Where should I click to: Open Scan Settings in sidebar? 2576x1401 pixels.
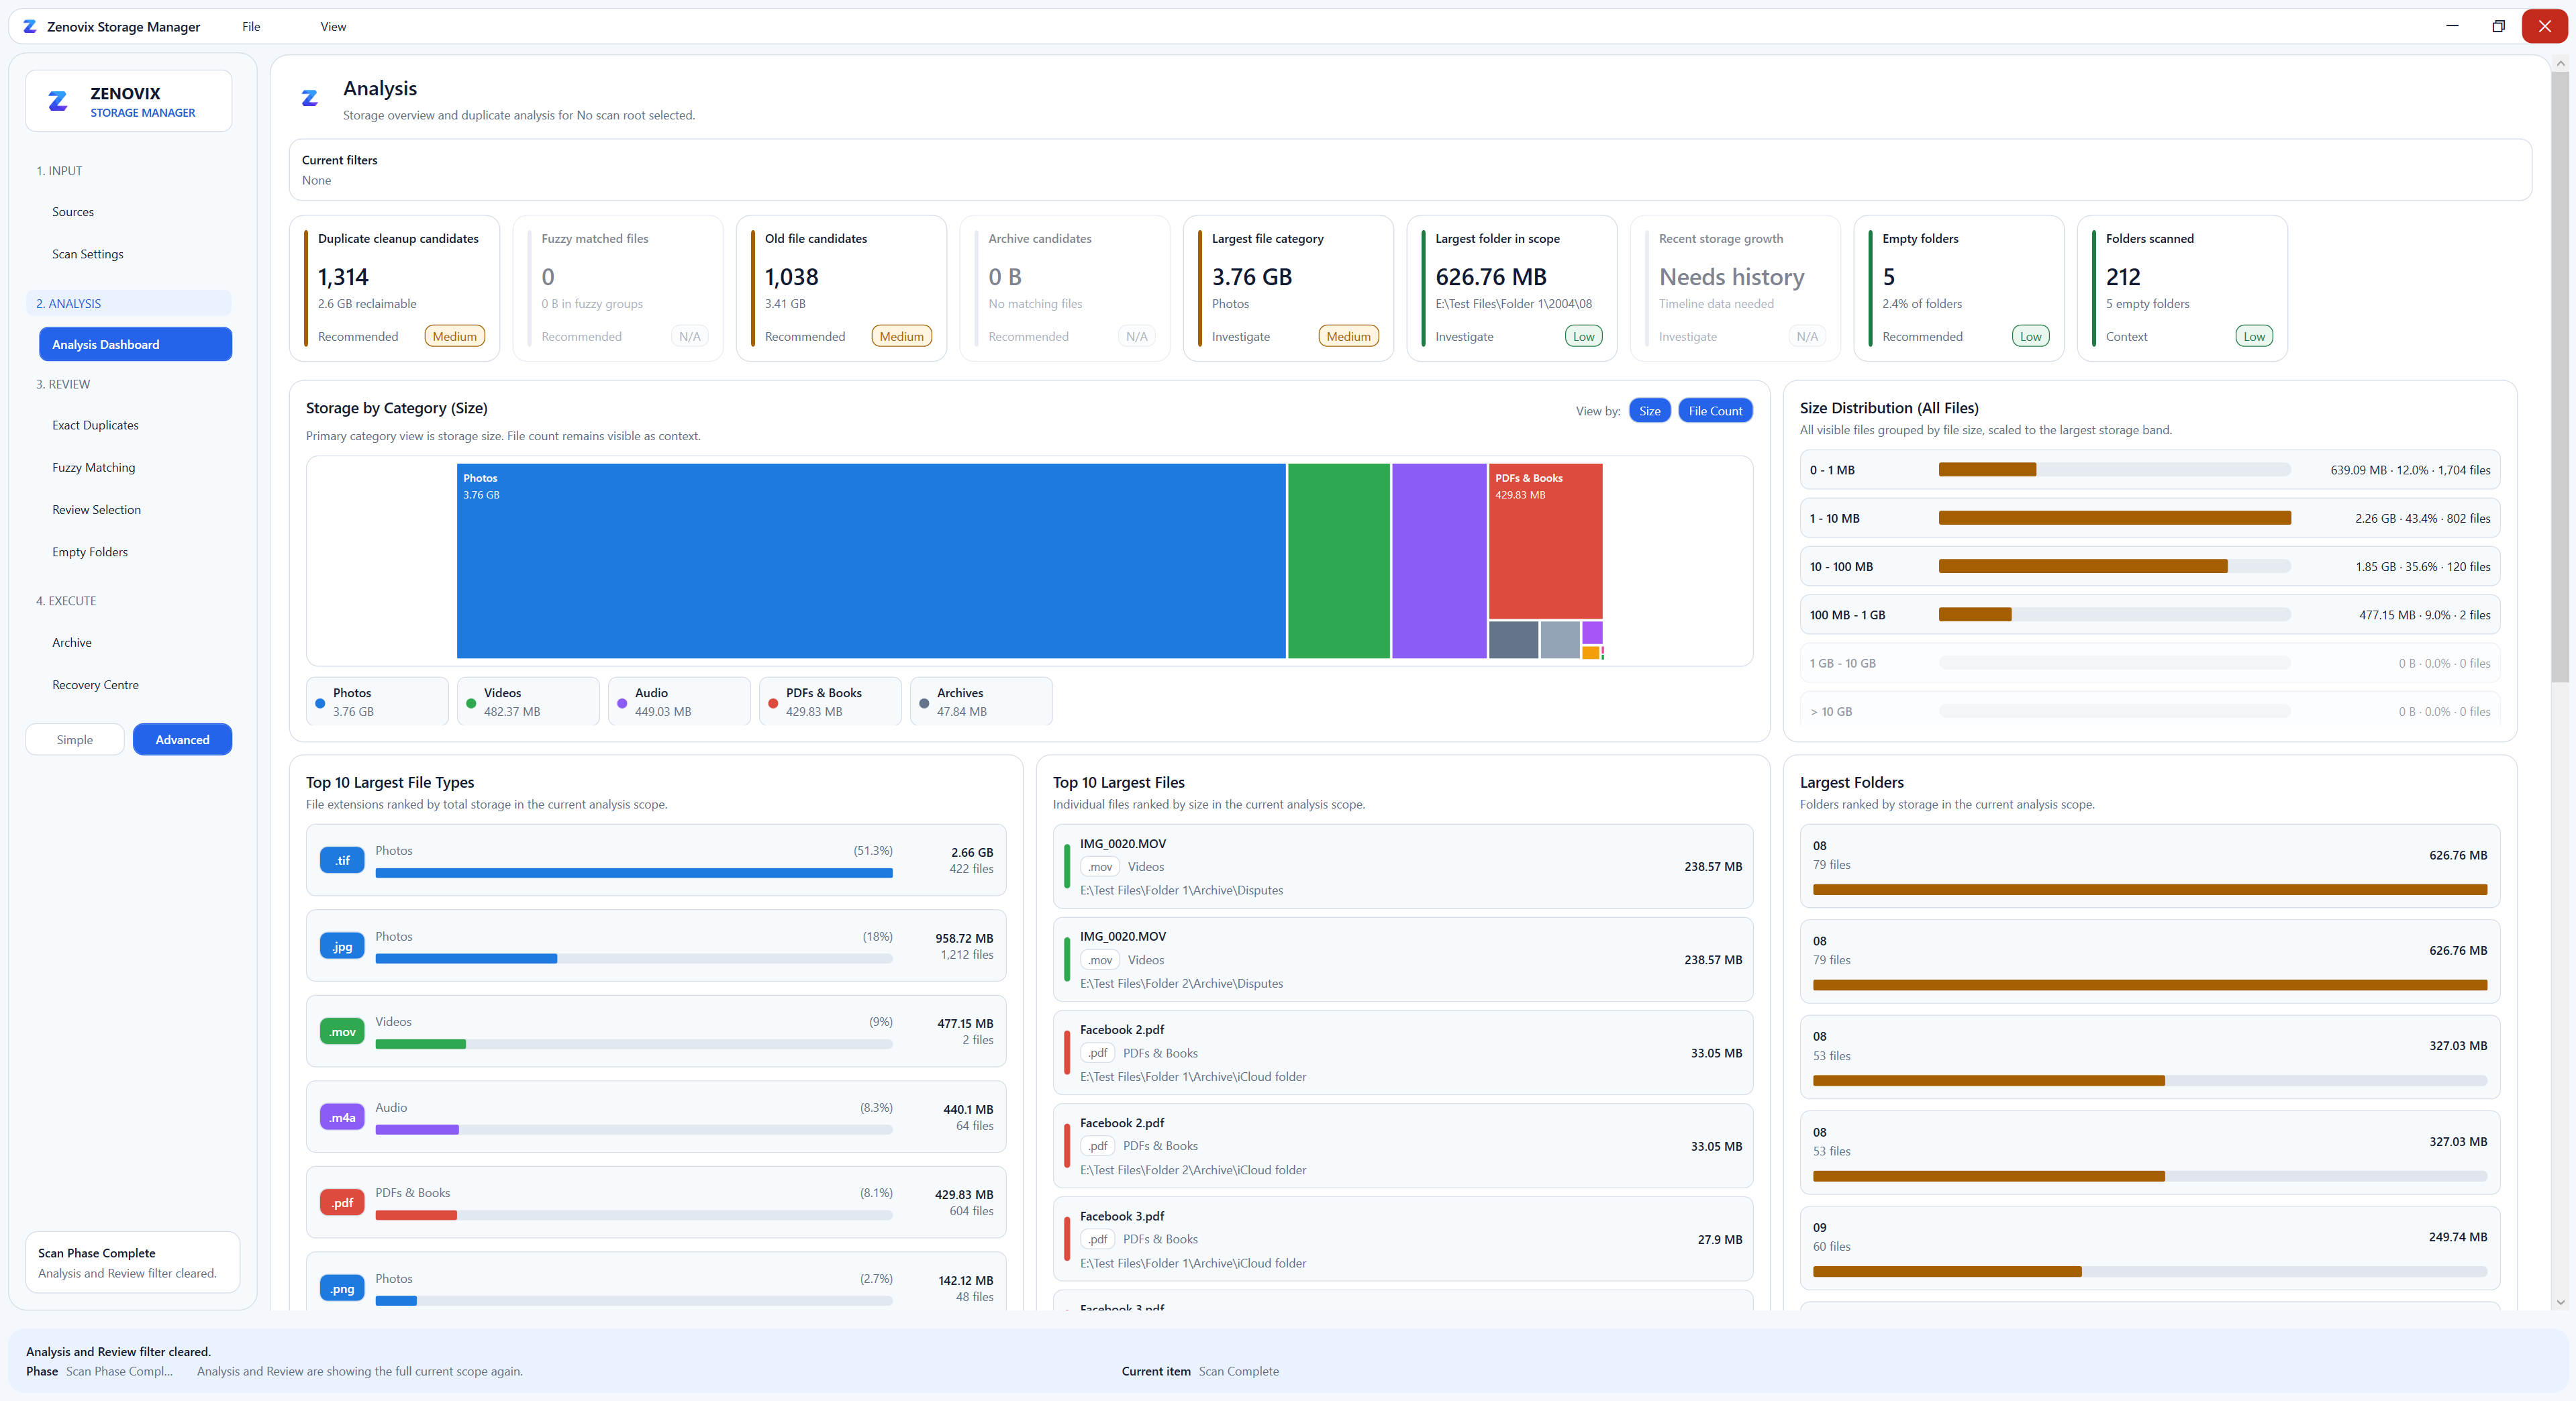135,254
